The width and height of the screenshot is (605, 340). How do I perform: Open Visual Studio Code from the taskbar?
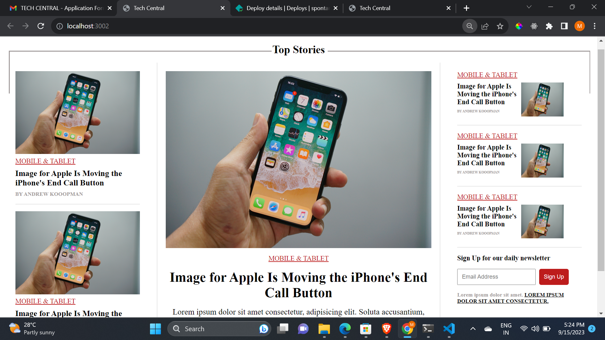pyautogui.click(x=449, y=329)
